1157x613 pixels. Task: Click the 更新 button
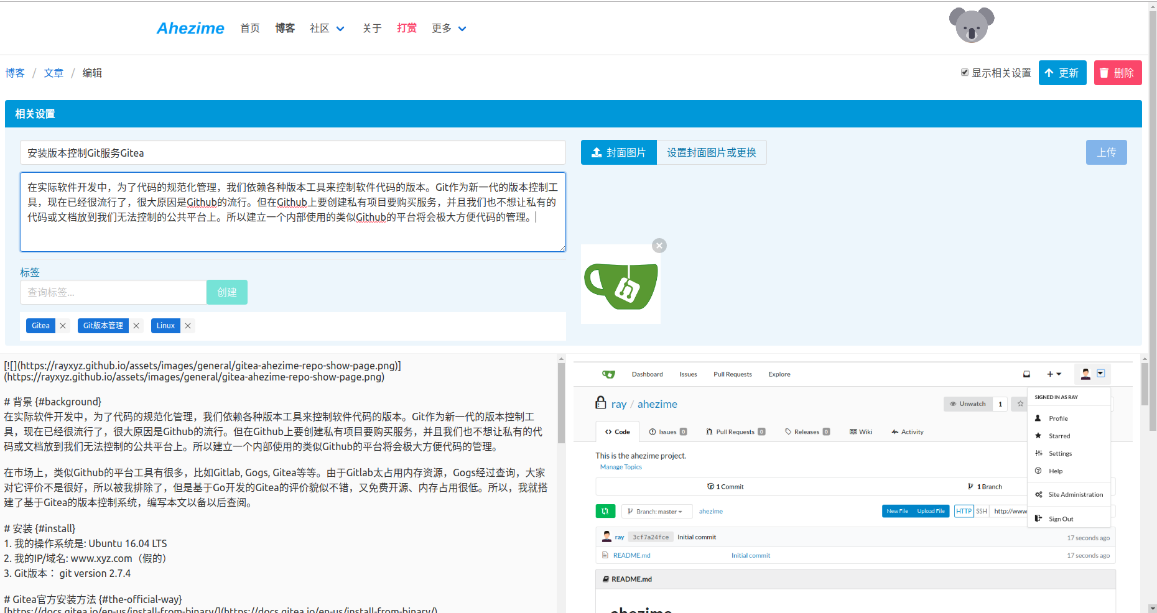click(1062, 73)
